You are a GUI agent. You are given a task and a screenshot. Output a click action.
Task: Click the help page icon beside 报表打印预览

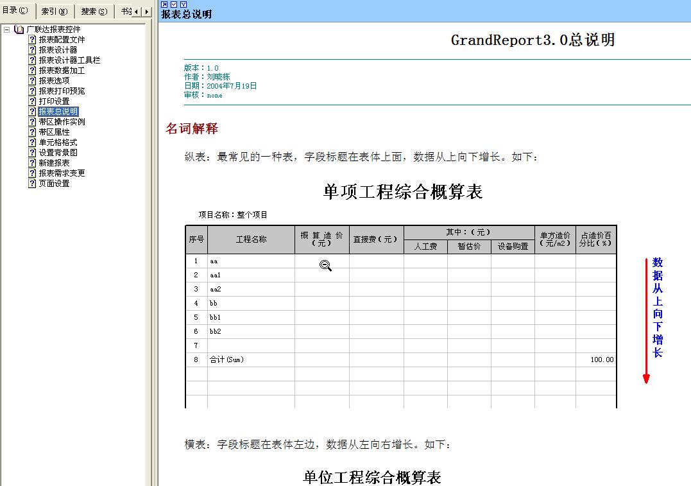[x=32, y=91]
